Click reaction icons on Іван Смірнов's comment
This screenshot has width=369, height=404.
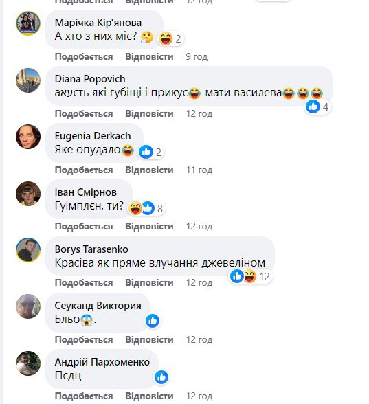click(142, 208)
